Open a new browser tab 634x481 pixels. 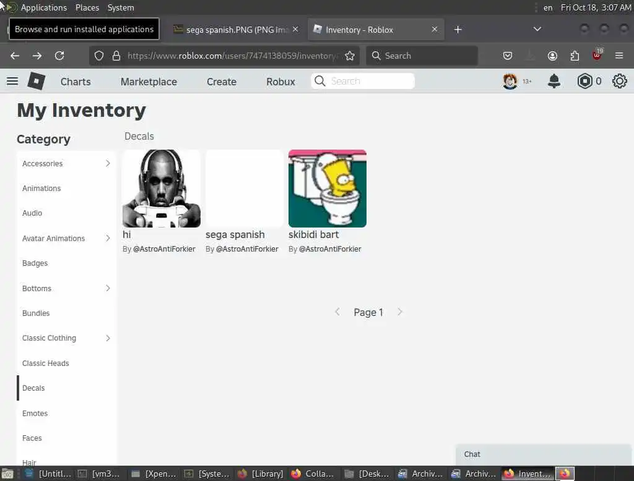[x=458, y=30]
